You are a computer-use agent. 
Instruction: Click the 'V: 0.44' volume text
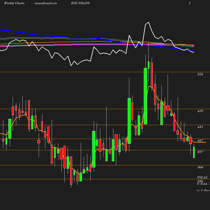pyautogui.click(x=202, y=184)
